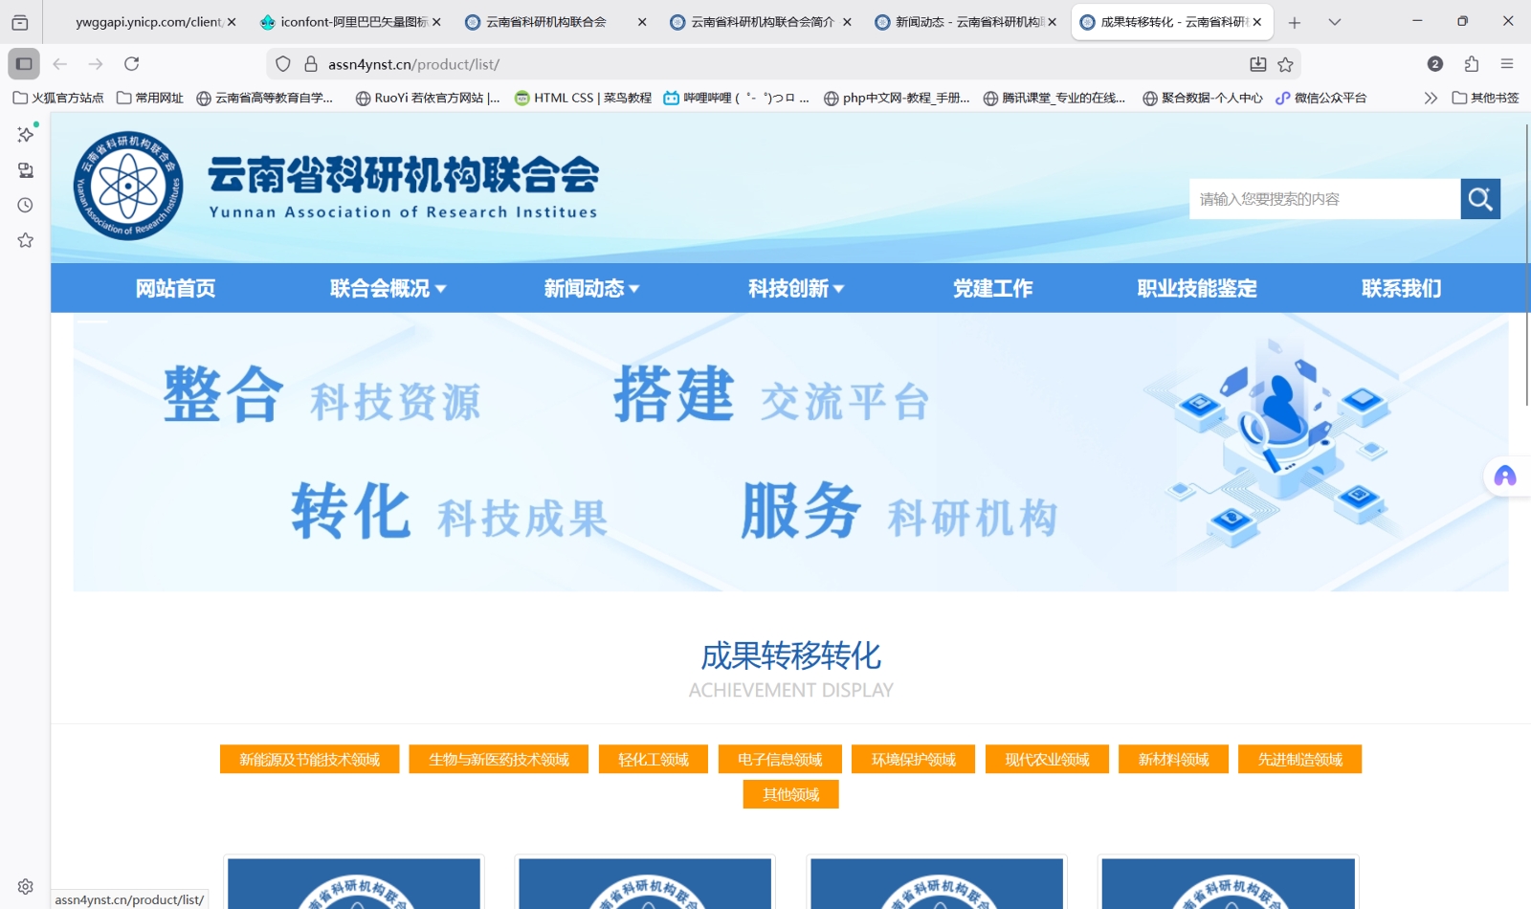Click the 电子信息领域 category button
The width and height of the screenshot is (1531, 909).
778,759
